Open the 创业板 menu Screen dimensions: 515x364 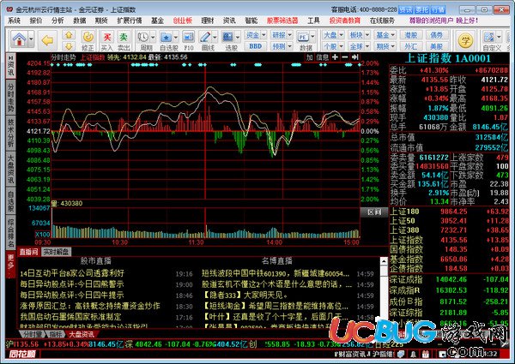pyautogui.click(x=183, y=21)
